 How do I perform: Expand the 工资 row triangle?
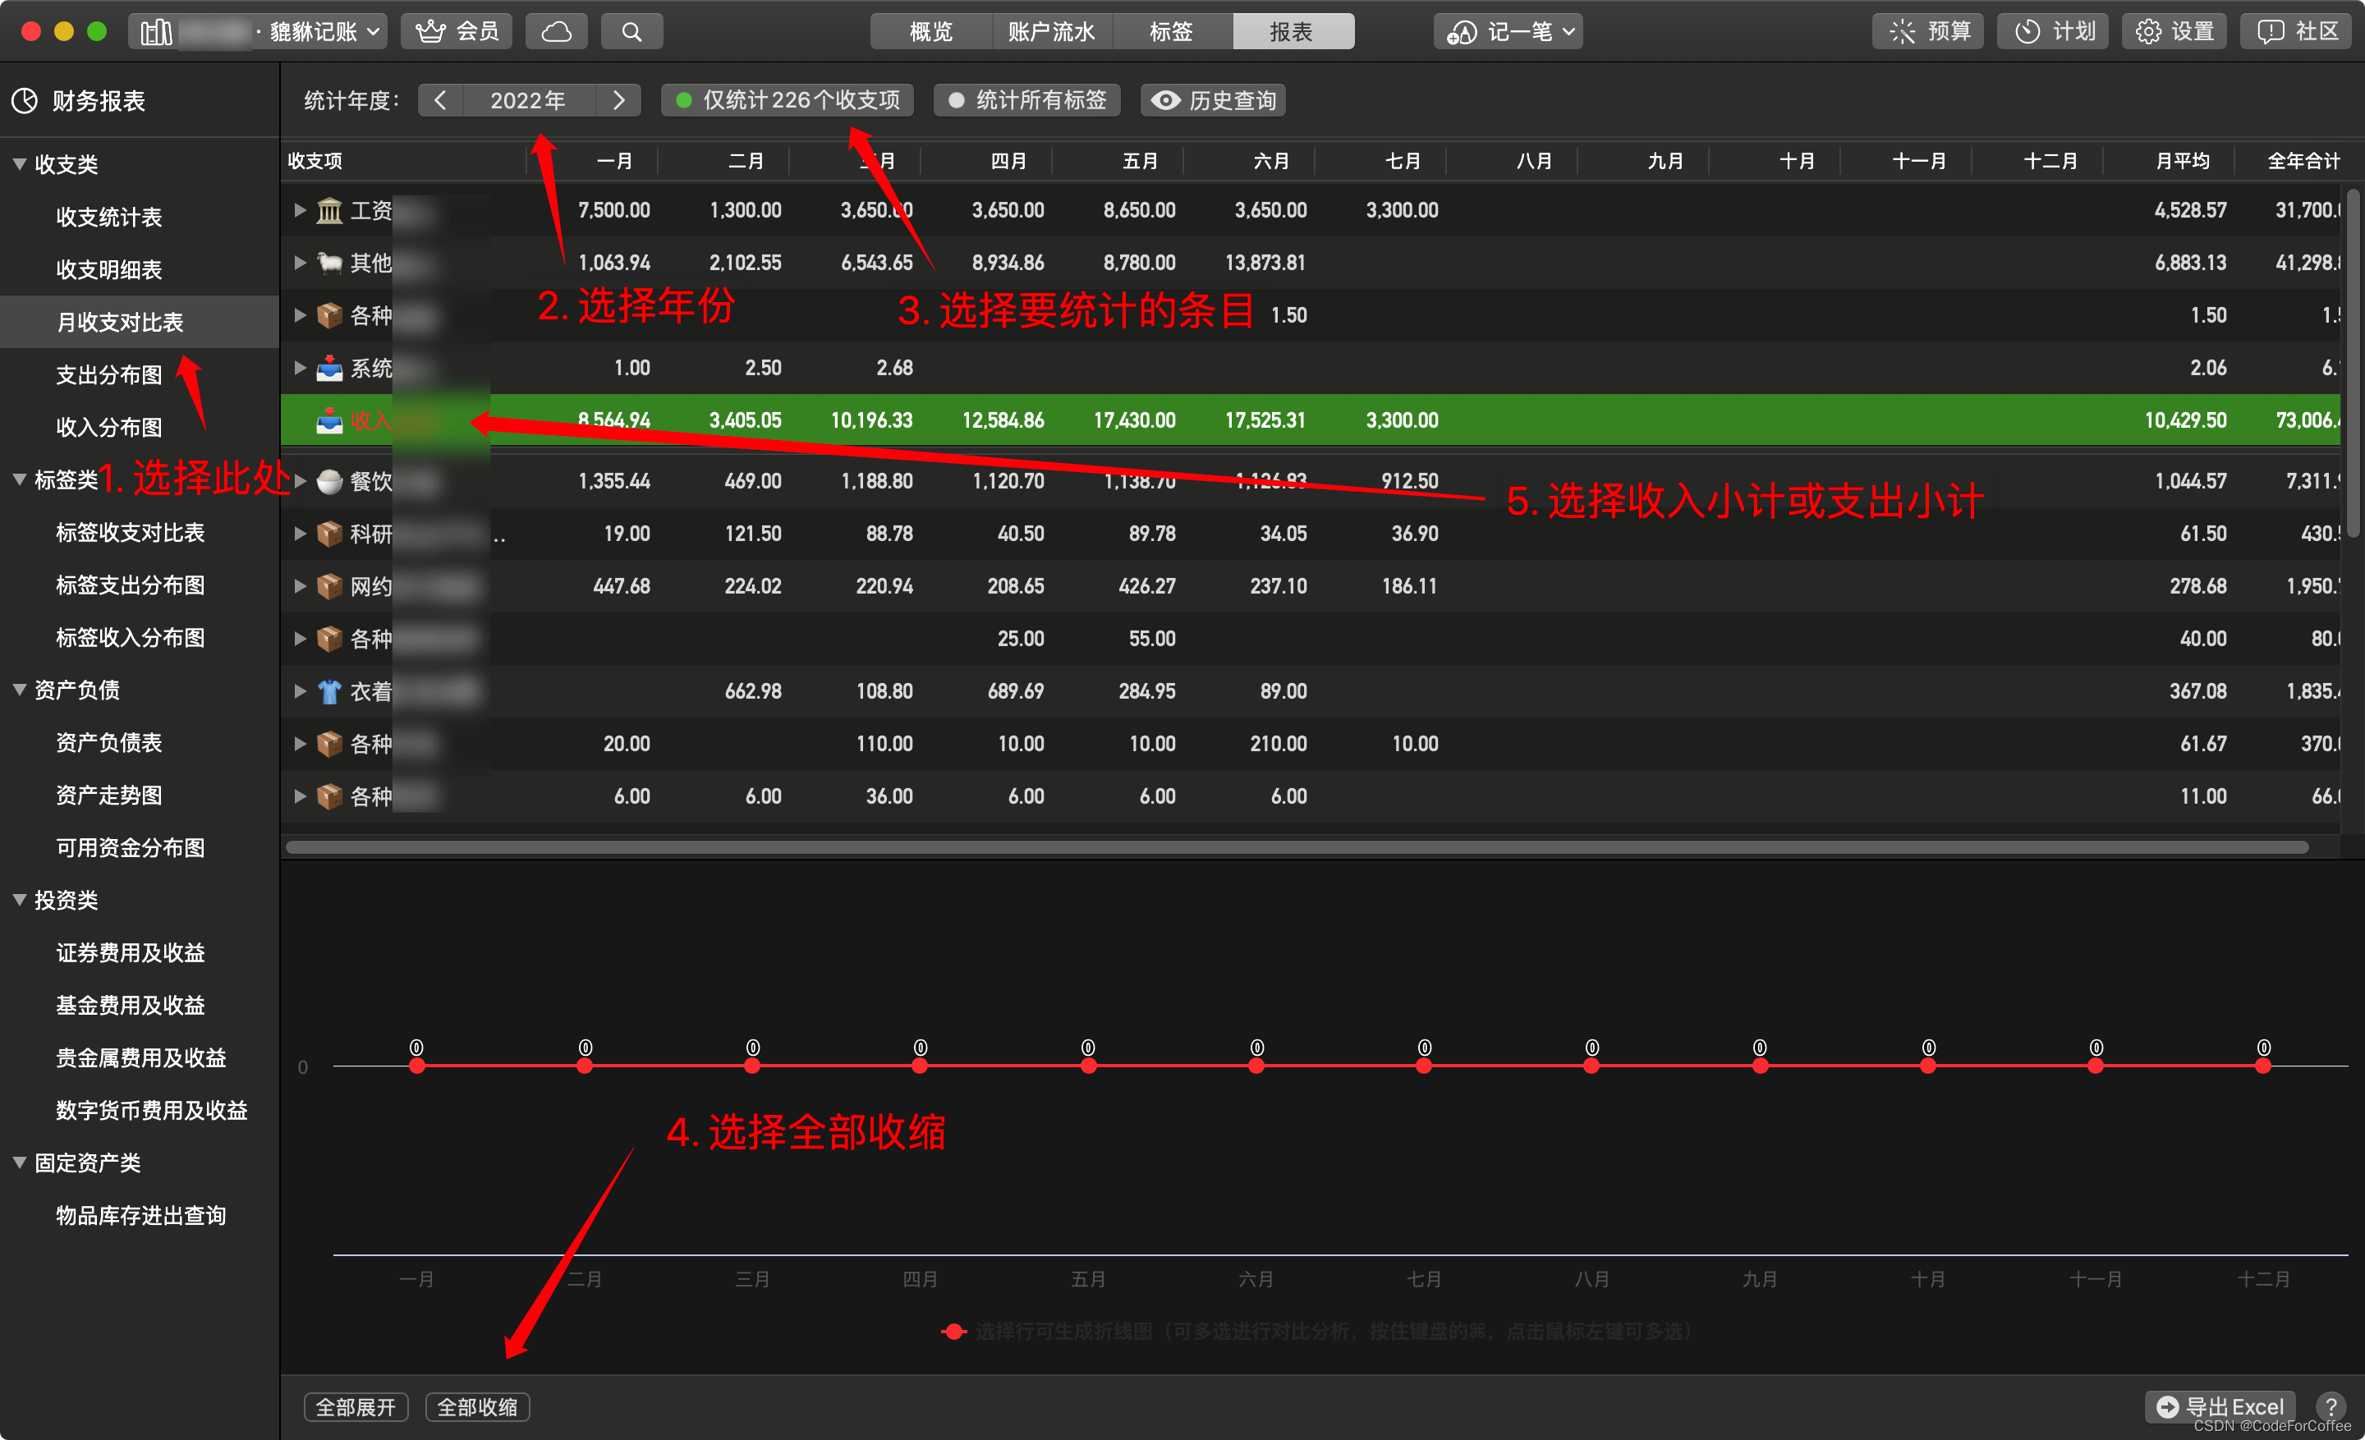coord(300,210)
